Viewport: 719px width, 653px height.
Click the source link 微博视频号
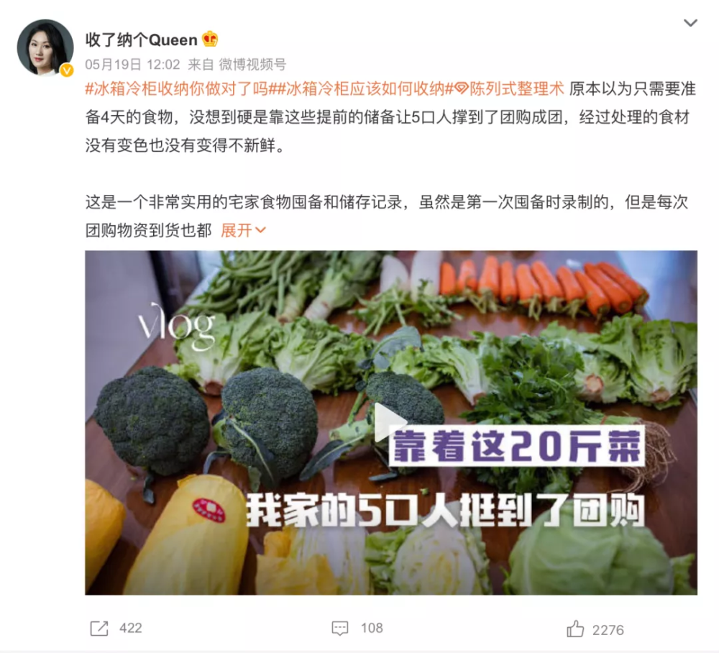(252, 64)
